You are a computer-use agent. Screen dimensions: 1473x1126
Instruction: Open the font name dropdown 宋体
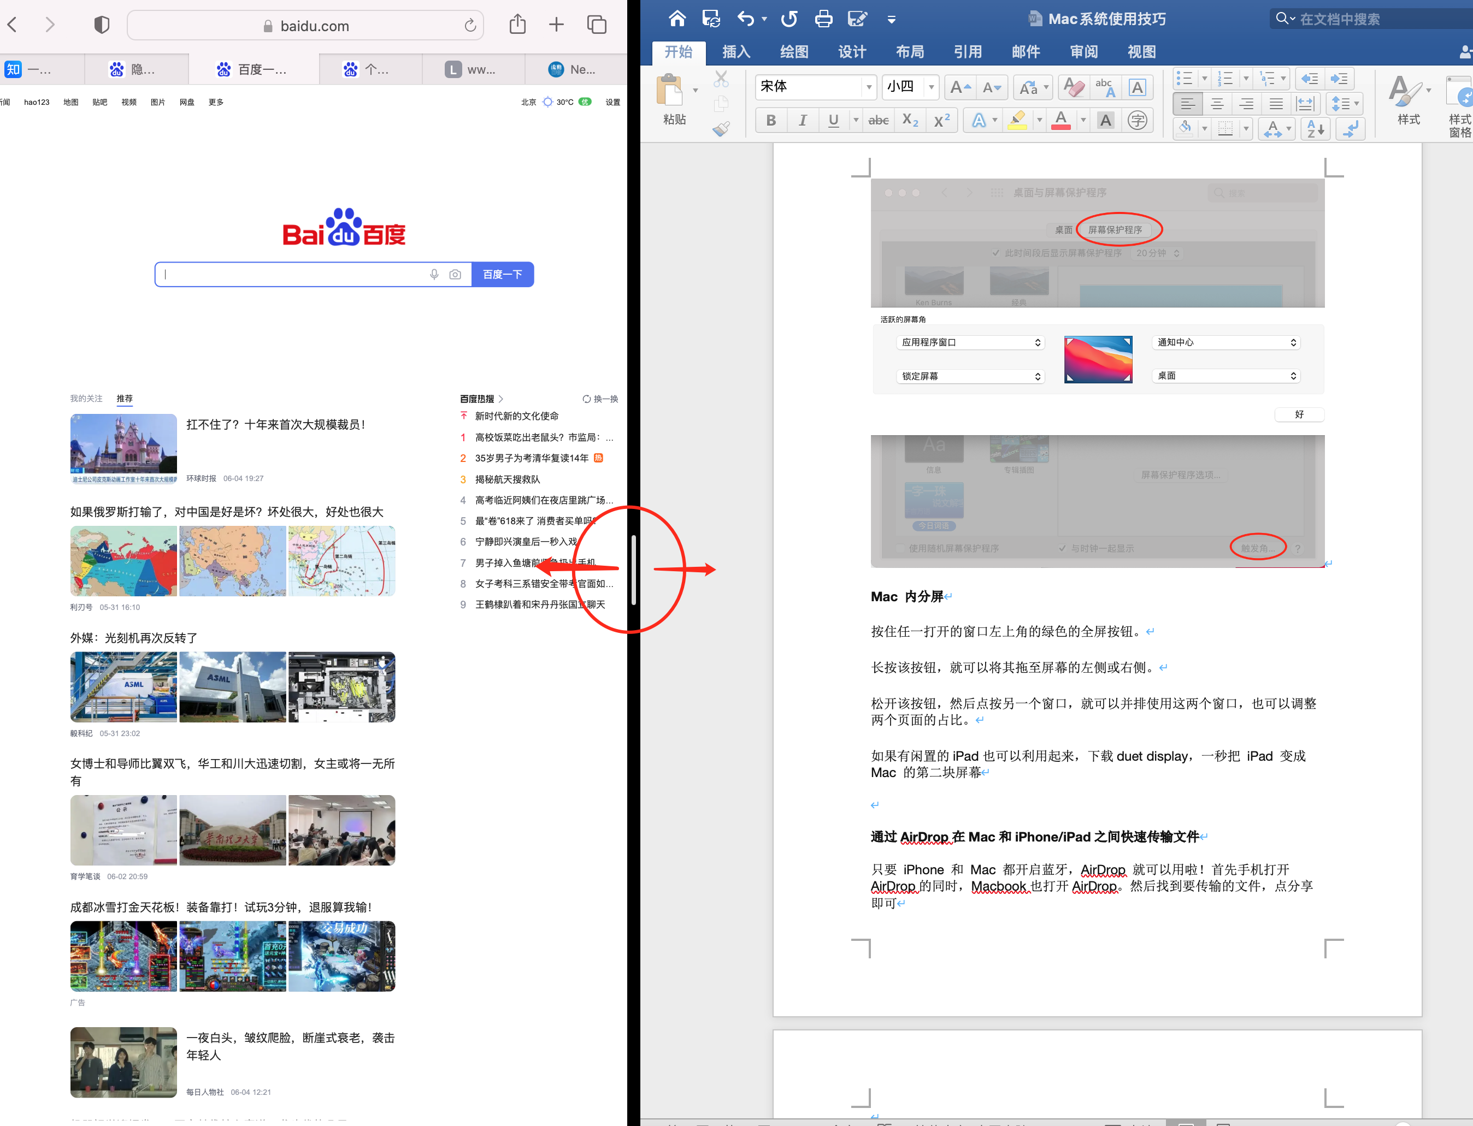coord(869,87)
